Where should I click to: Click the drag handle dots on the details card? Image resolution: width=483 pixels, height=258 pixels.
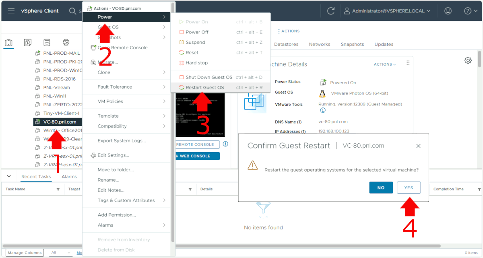click(x=408, y=63)
